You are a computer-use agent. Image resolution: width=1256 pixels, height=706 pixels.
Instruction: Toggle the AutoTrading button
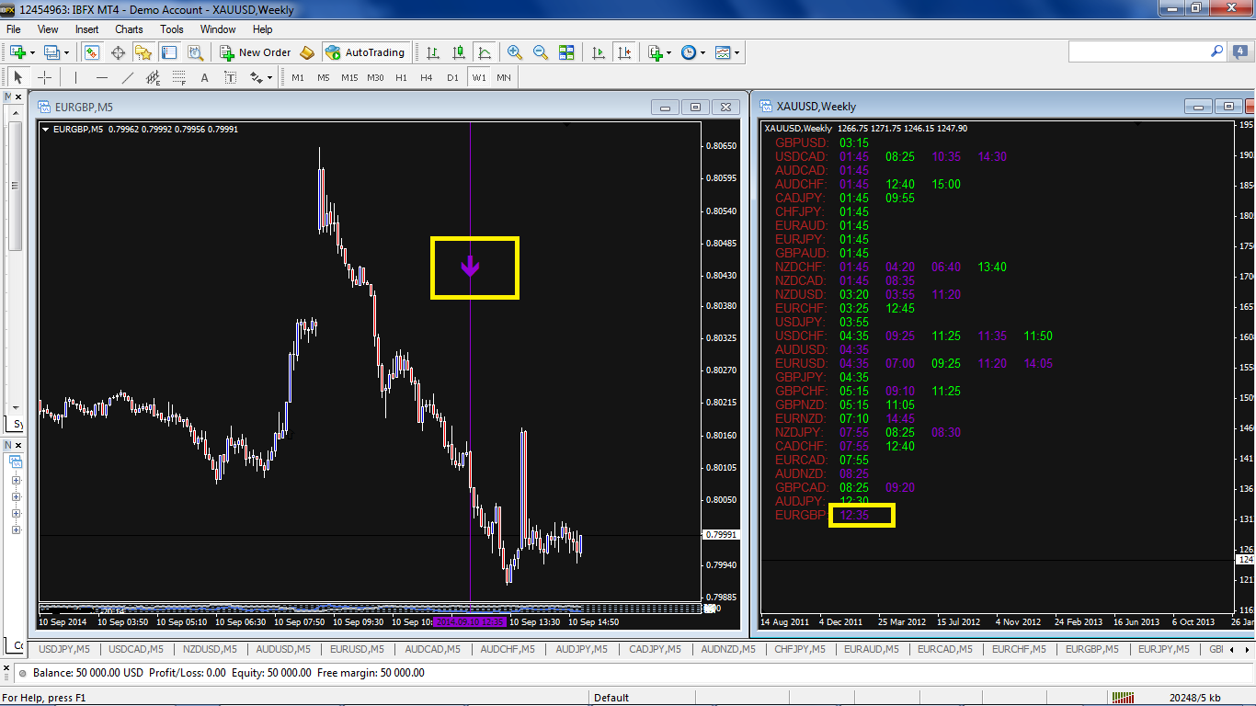click(365, 53)
